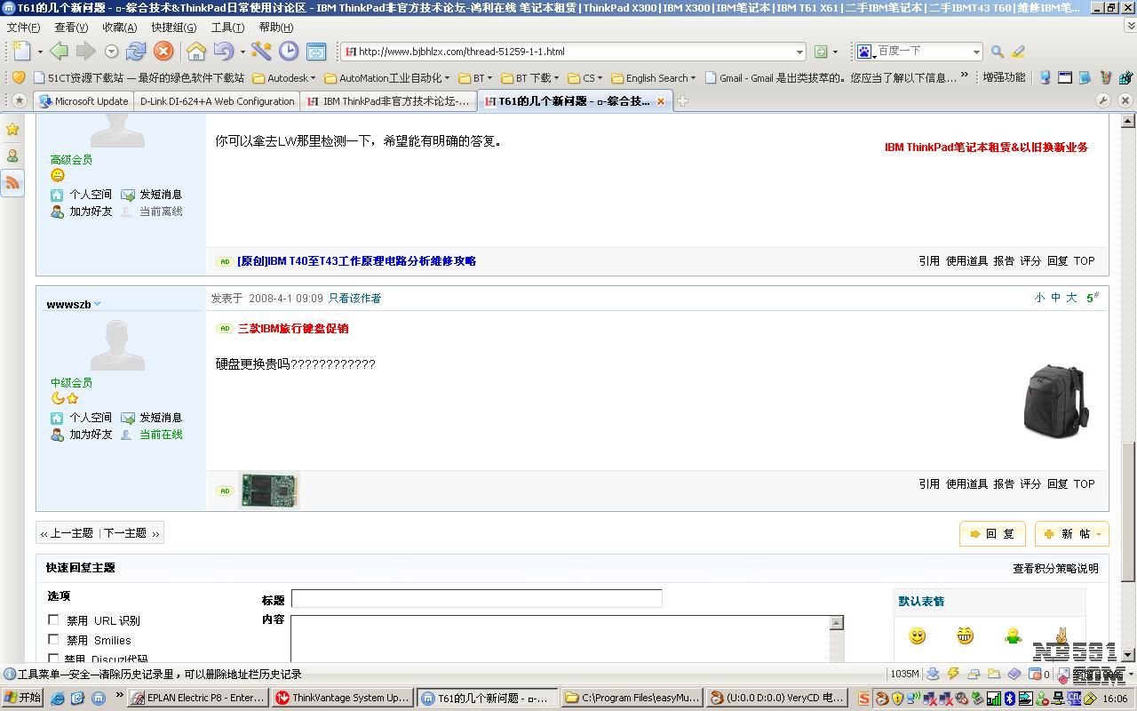Screen dimensions: 1137x711
Task: Click the 只看该作者 link
Action: click(x=354, y=299)
